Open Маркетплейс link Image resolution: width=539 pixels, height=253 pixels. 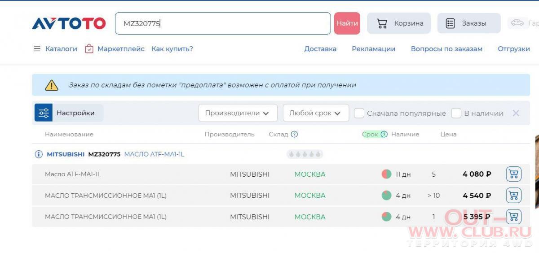coord(121,49)
